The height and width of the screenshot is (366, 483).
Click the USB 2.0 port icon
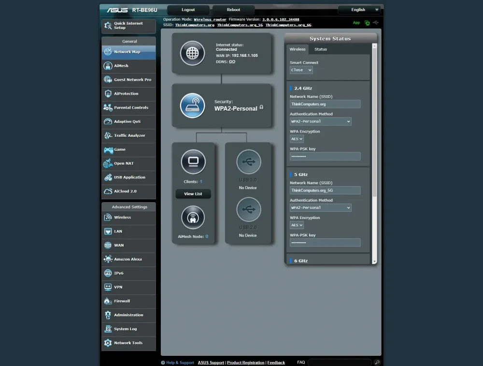click(249, 210)
